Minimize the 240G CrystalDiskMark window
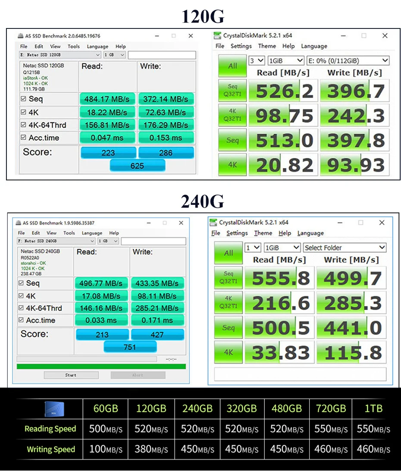 click(x=340, y=222)
